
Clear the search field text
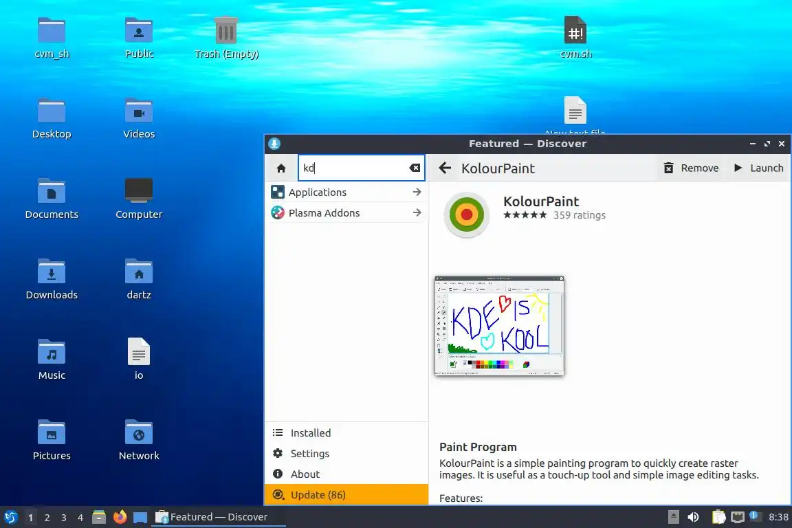coord(415,168)
